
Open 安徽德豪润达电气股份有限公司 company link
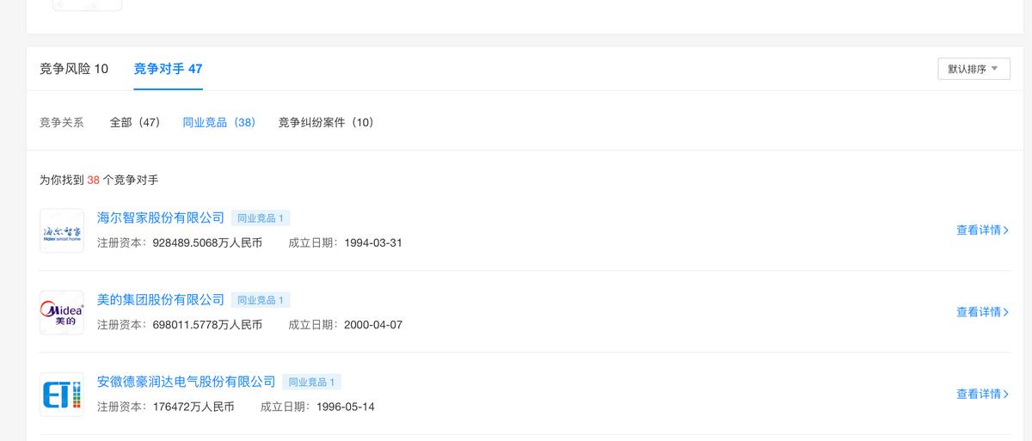(187, 382)
